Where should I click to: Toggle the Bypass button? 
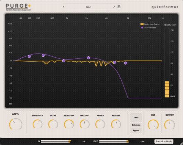point(136,131)
